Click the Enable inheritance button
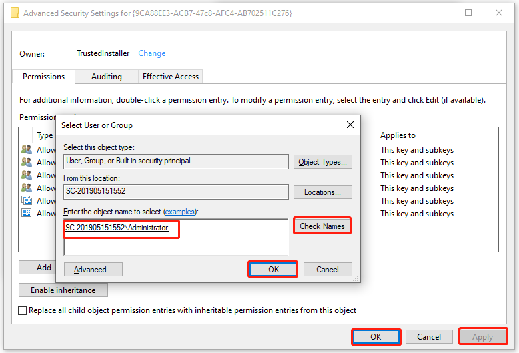 tap(63, 290)
